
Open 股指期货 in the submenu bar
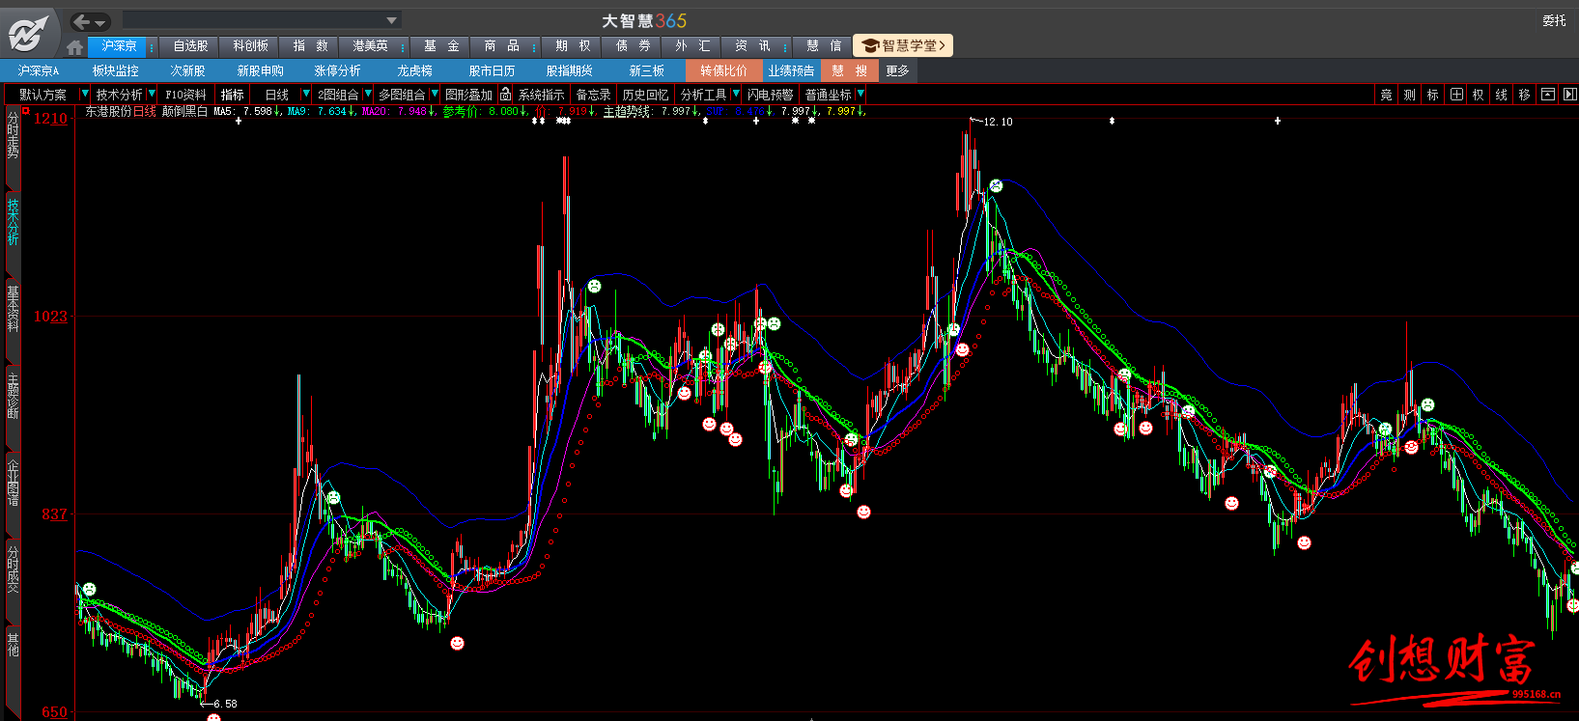(569, 70)
